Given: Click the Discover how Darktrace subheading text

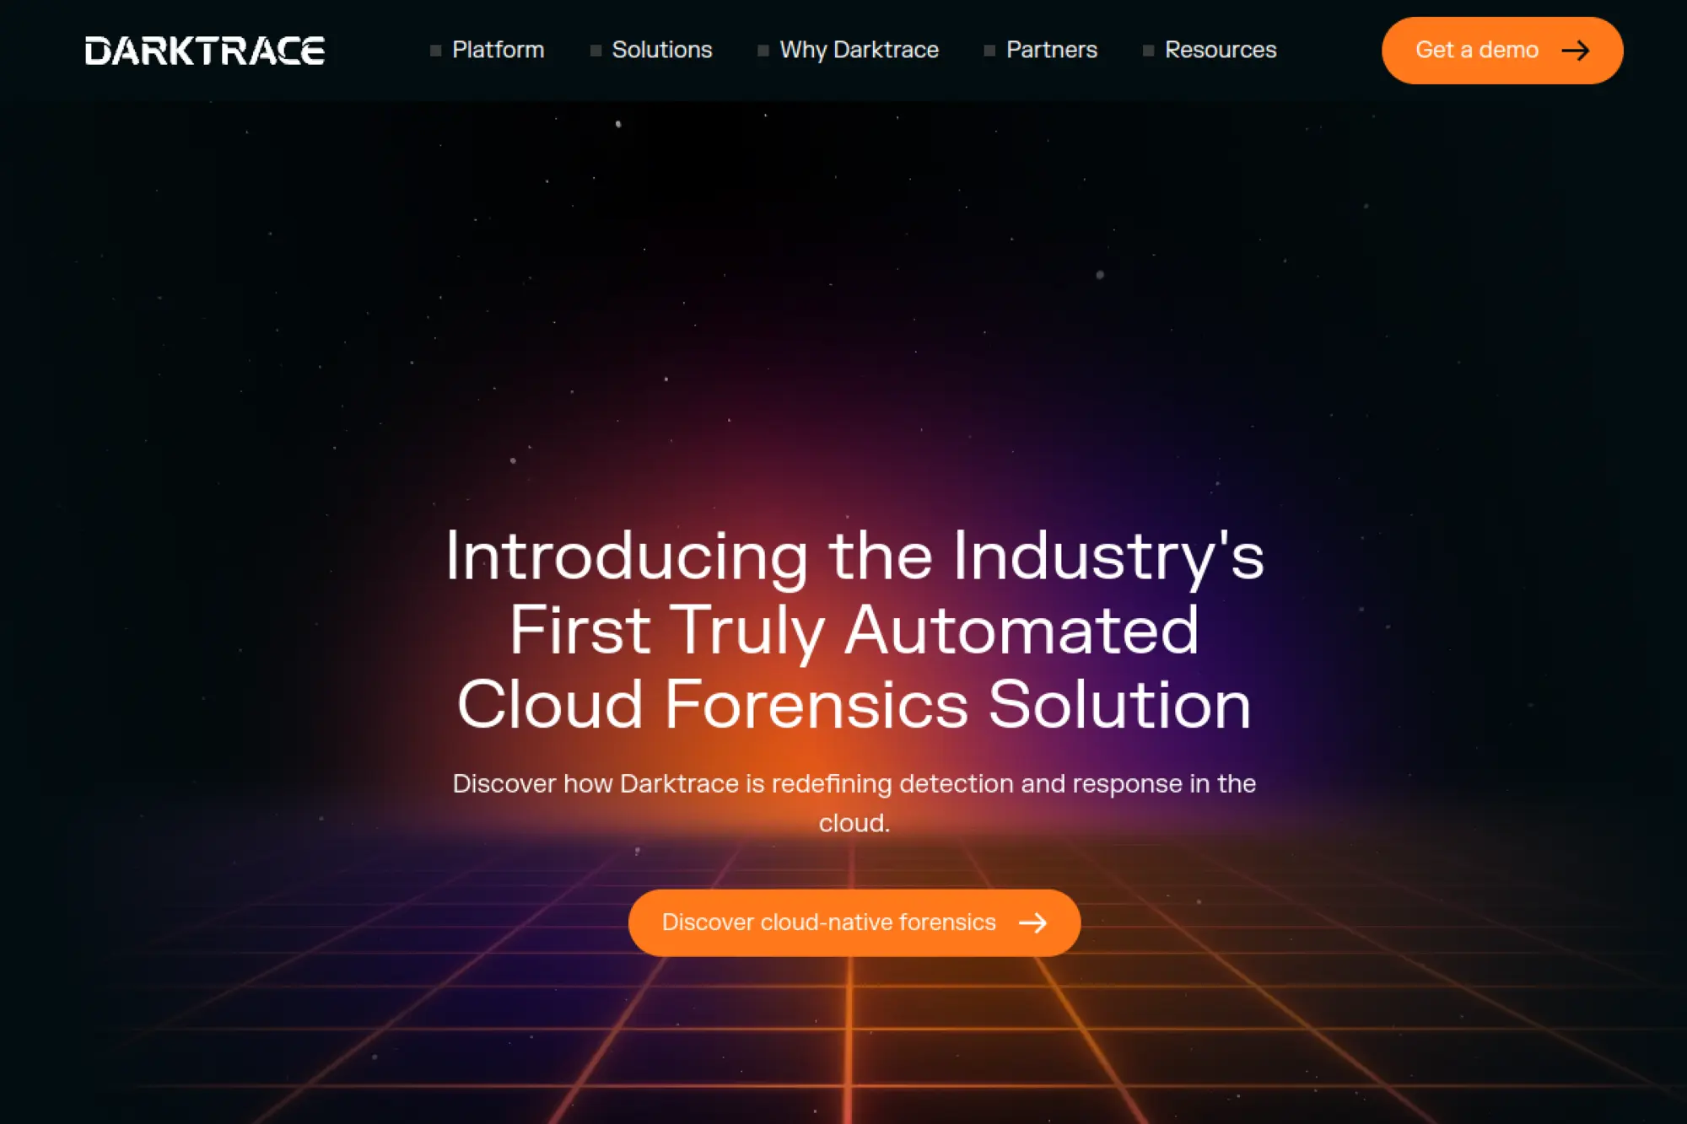Looking at the screenshot, I should click(854, 784).
